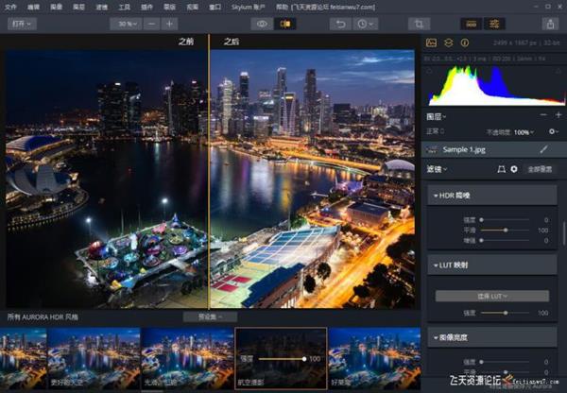The height and width of the screenshot is (393, 567).
Task: Click the 全部重置 button
Action: coord(540,169)
